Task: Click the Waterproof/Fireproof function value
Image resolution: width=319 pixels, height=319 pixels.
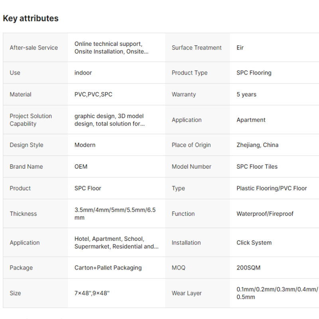Action: [265, 214]
